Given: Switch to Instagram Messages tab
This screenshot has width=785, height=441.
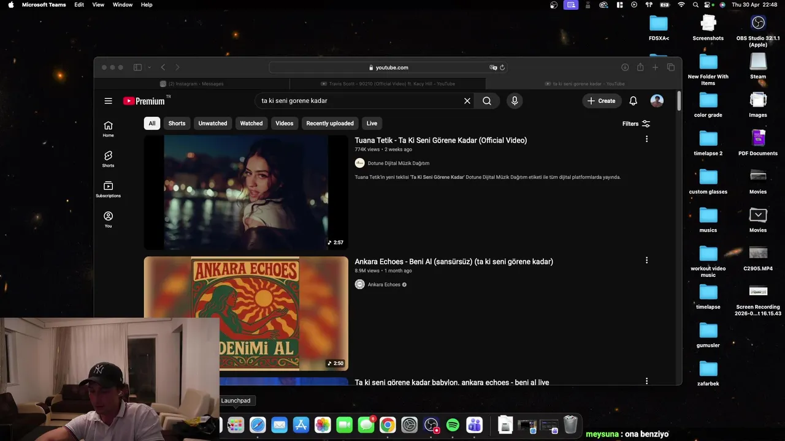Looking at the screenshot, I should point(192,84).
